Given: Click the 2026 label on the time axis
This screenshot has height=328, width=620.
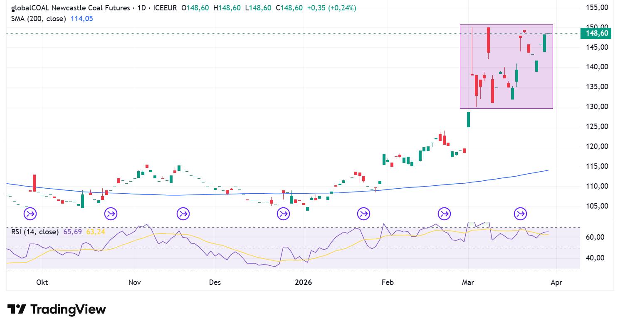Looking at the screenshot, I should pyautogui.click(x=303, y=282).
